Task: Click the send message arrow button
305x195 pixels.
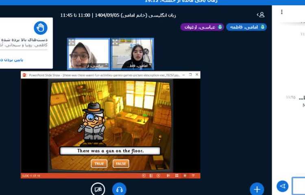Action: (x=283, y=186)
